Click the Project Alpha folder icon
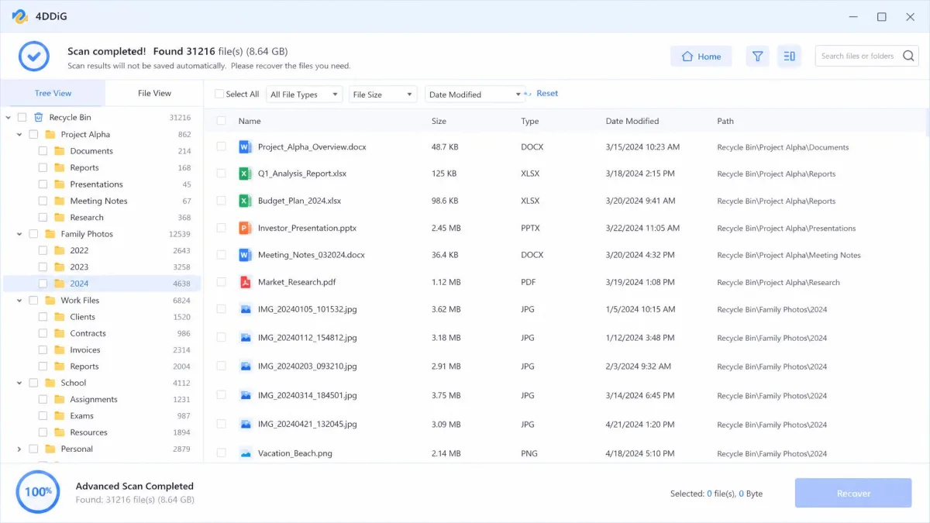 (50, 134)
